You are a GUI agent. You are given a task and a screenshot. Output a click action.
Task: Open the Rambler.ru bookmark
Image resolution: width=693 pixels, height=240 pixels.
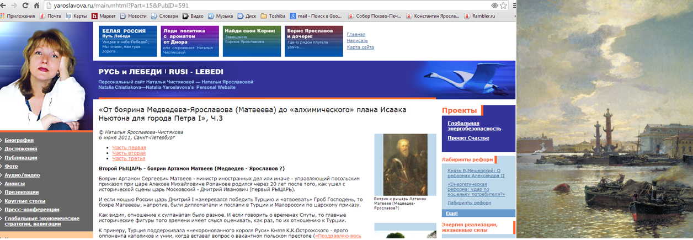pos(480,16)
